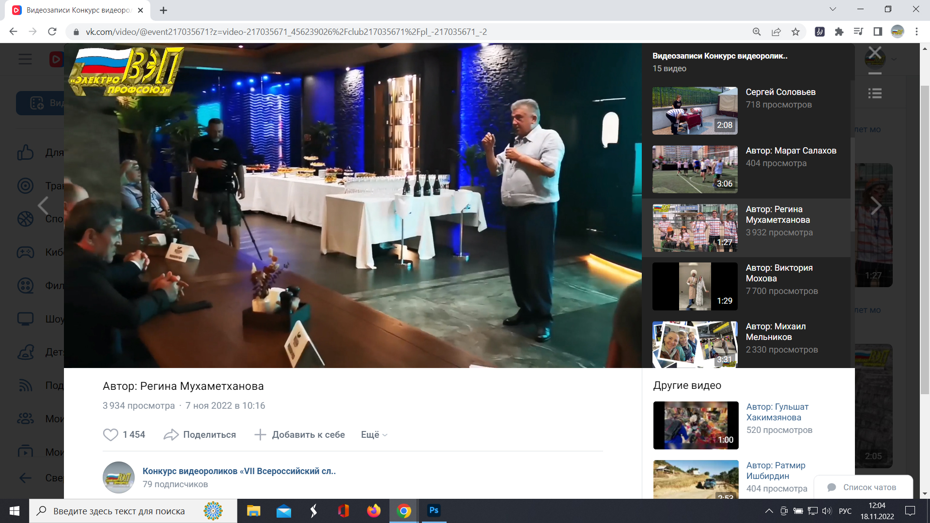Click the community avatar next to 79 подписчиков
Image resolution: width=930 pixels, height=523 pixels.
[x=119, y=477]
